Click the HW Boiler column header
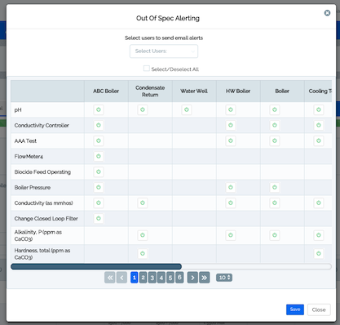340x325 pixels. click(238, 91)
